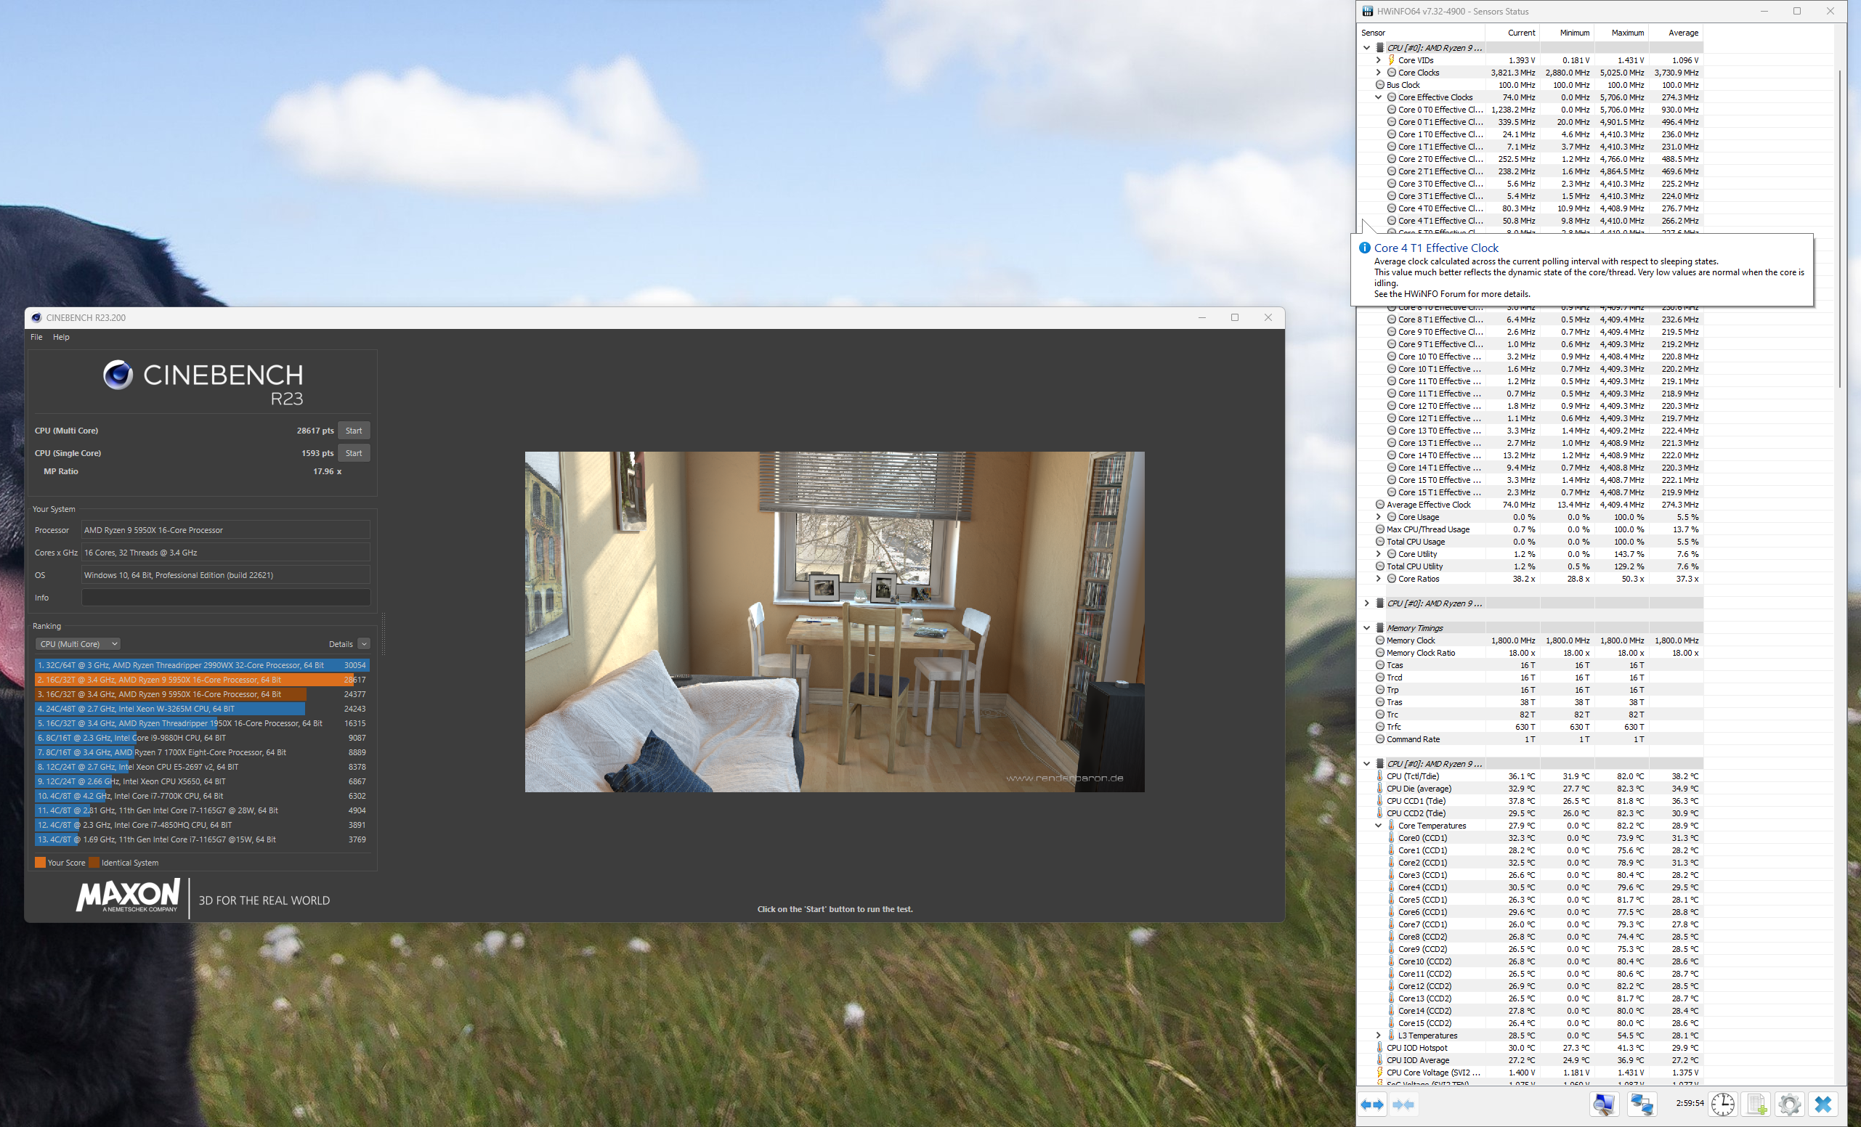This screenshot has height=1127, width=1861.
Task: Select the Core 0 T0 Effective Clock row
Action: pos(1530,110)
